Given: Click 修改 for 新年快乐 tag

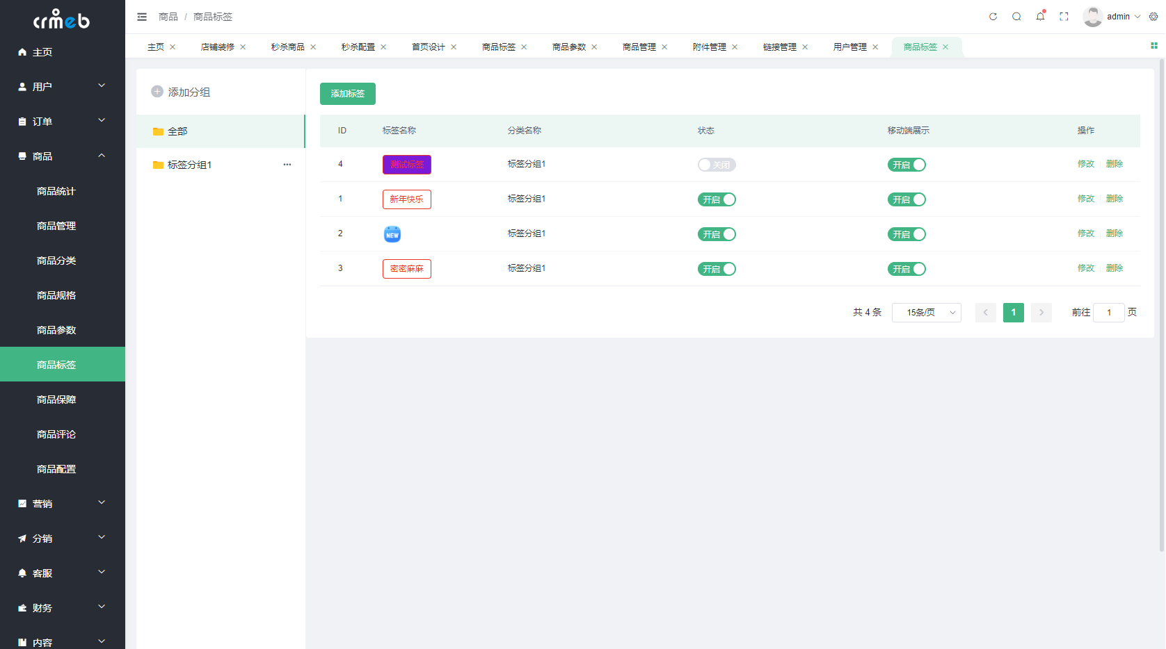Looking at the screenshot, I should click(x=1086, y=199).
